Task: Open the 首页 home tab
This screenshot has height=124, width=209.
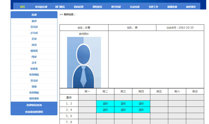Action: [x=22, y=7]
